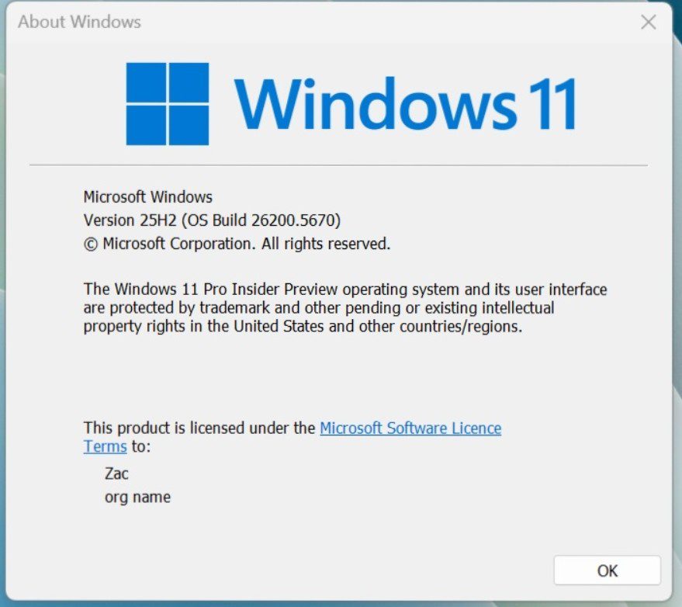Click the Windows 11 logo squares
This screenshot has width=682, height=607.
pos(168,104)
